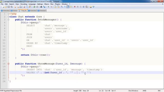Click the 'INSERT INTO' text on line 20
Image resolution: width=164 pixels, height=92 pixels.
pos(34,70)
